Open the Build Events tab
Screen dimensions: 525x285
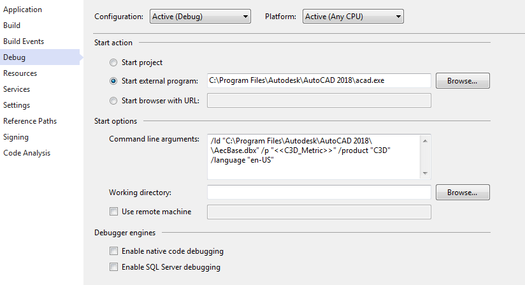[24, 41]
